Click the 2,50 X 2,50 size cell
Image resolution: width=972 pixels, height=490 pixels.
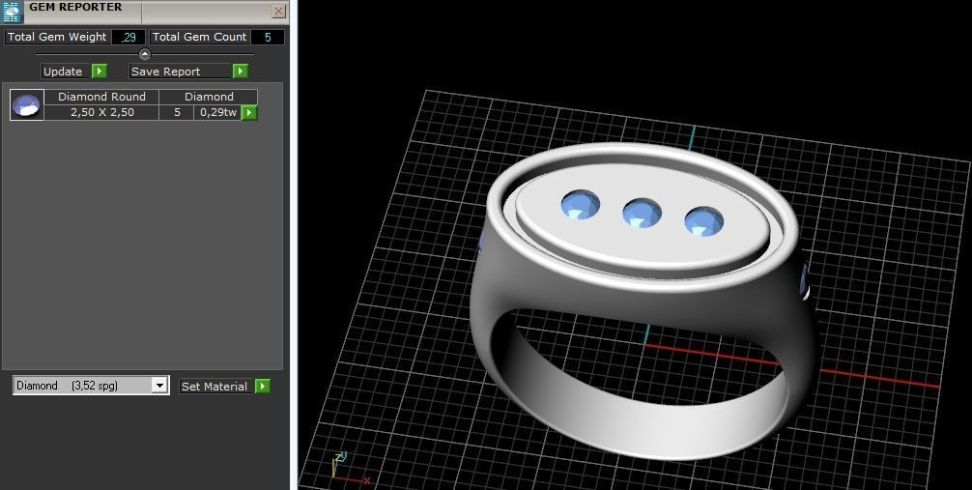101,112
